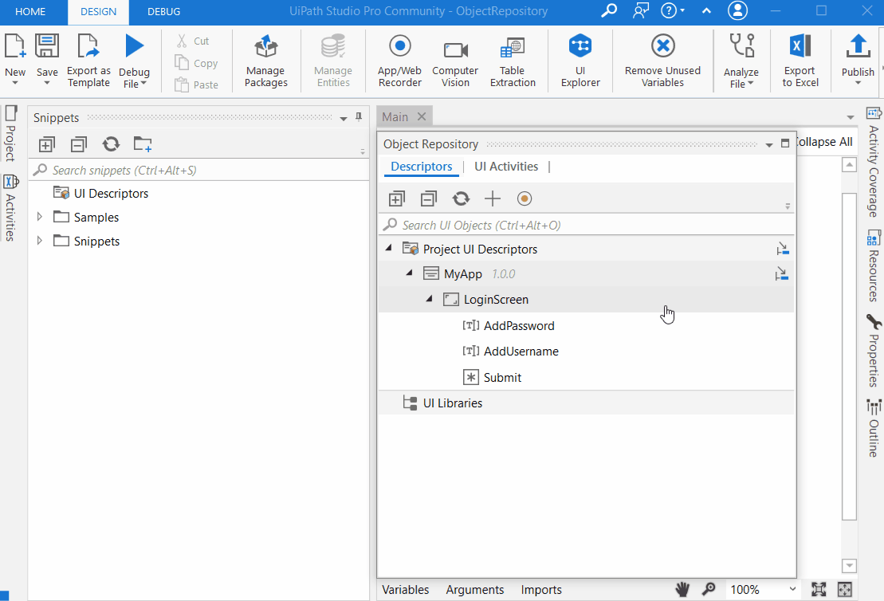The image size is (884, 601).
Task: Switch to the UI Activities tab
Action: tap(506, 167)
